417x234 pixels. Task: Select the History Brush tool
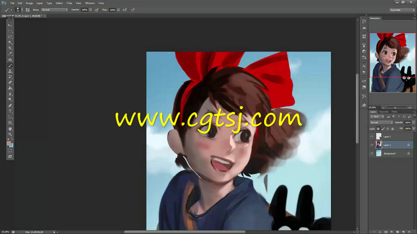(10, 77)
